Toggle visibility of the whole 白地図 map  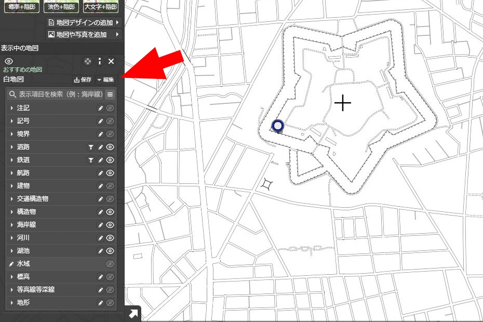(8, 61)
